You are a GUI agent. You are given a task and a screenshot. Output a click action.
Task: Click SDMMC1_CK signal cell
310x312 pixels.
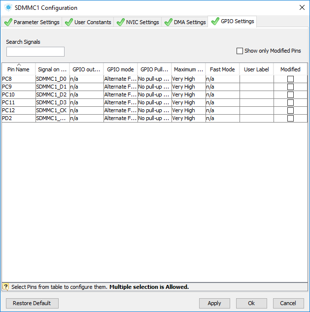point(53,110)
